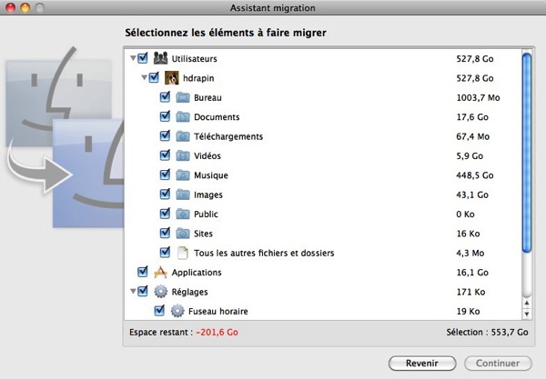The width and height of the screenshot is (546, 379).
Task: Click the vertical scrollbar of the list
Action: tap(526, 155)
